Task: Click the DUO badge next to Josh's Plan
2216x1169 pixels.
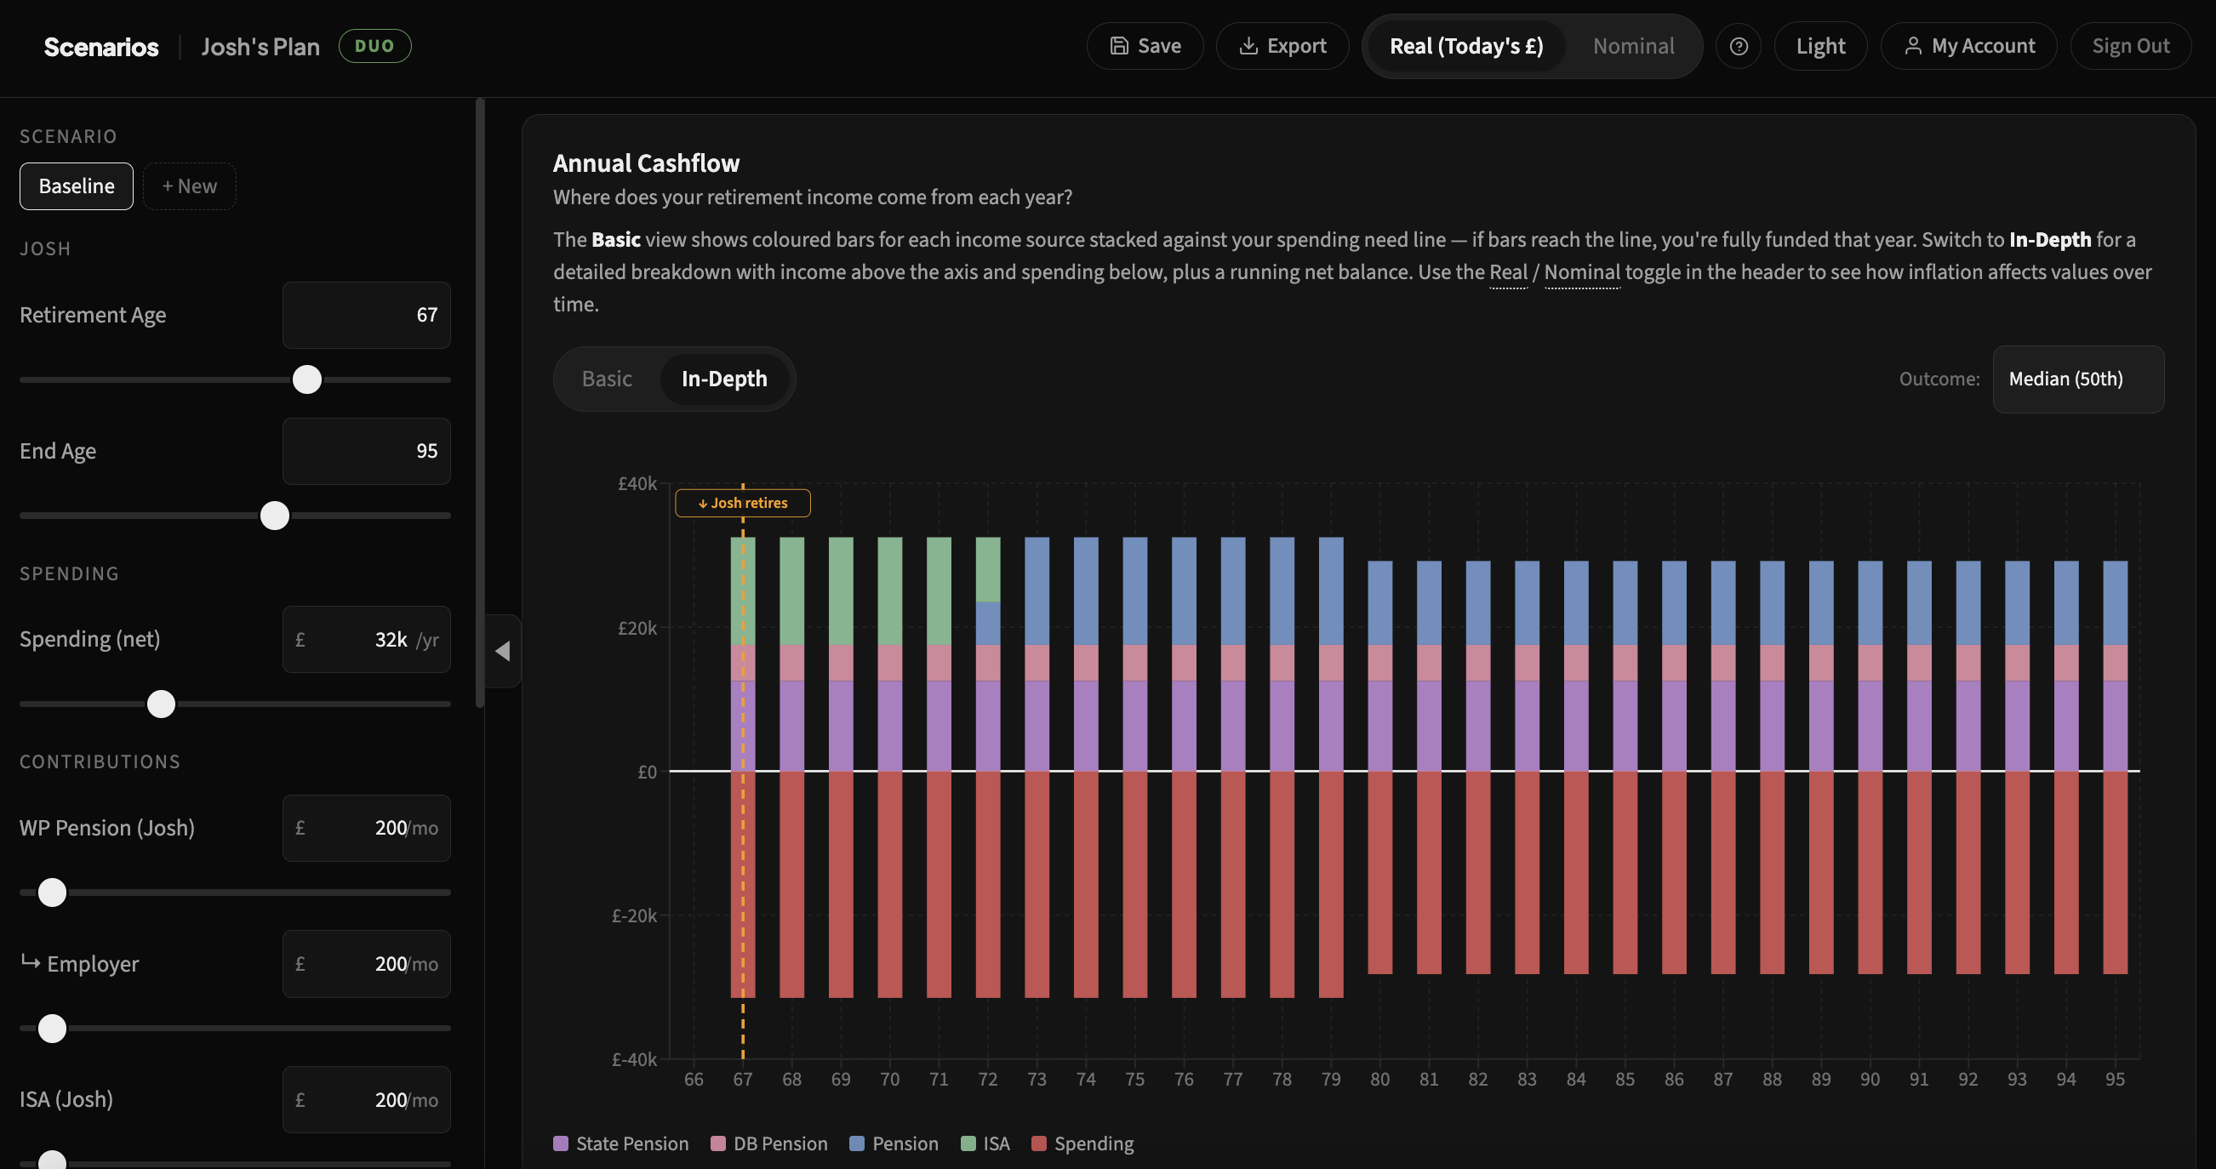Action: (374, 46)
